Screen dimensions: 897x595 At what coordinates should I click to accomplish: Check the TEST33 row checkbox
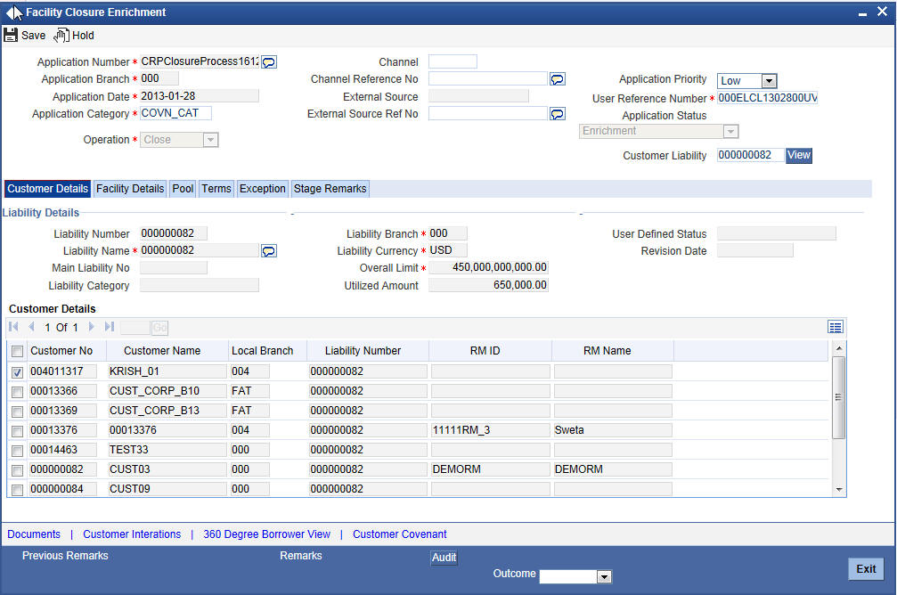(x=17, y=451)
